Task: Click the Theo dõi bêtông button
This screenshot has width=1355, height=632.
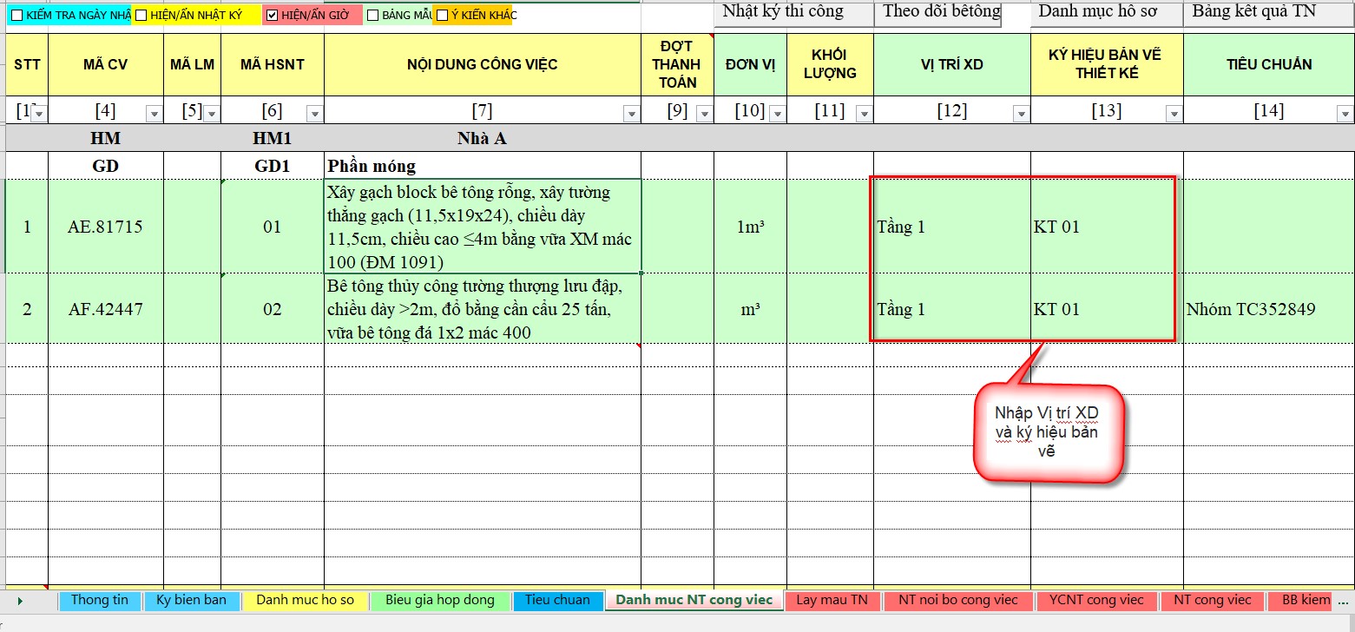Action: 941,12
